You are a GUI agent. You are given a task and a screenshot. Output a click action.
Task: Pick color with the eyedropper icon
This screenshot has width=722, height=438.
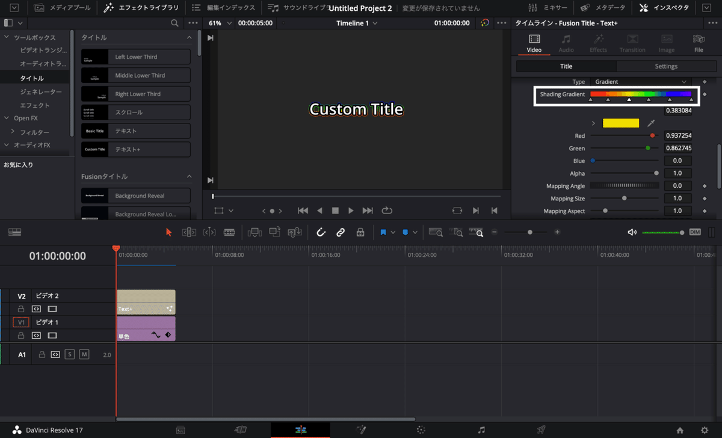[651, 123]
